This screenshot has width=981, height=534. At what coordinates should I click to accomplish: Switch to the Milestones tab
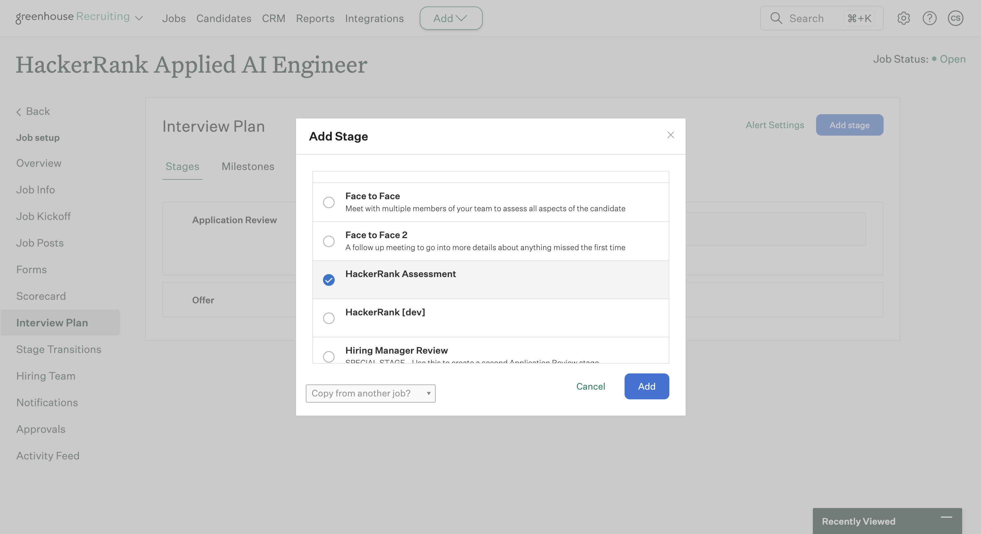[248, 166]
